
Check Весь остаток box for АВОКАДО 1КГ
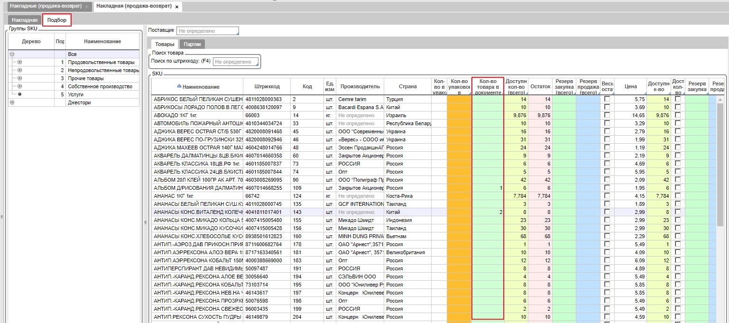607,115
